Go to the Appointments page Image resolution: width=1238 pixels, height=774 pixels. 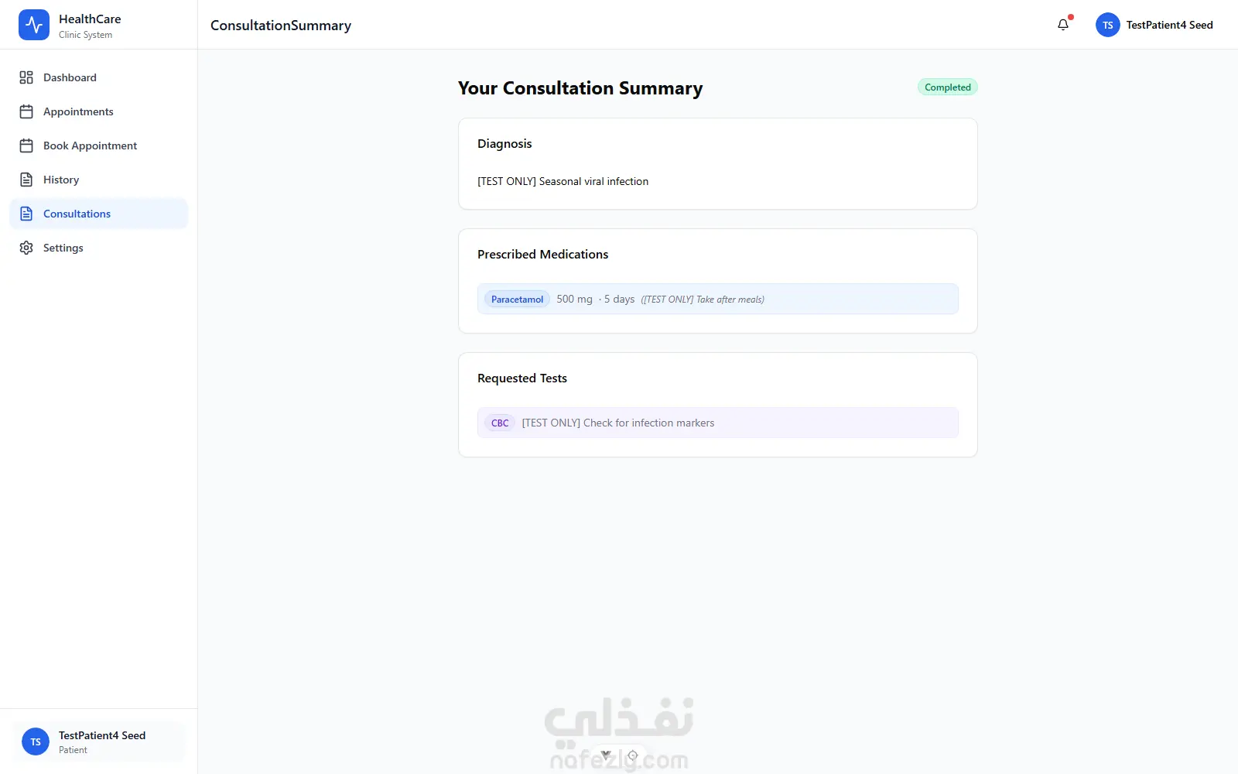(x=99, y=111)
